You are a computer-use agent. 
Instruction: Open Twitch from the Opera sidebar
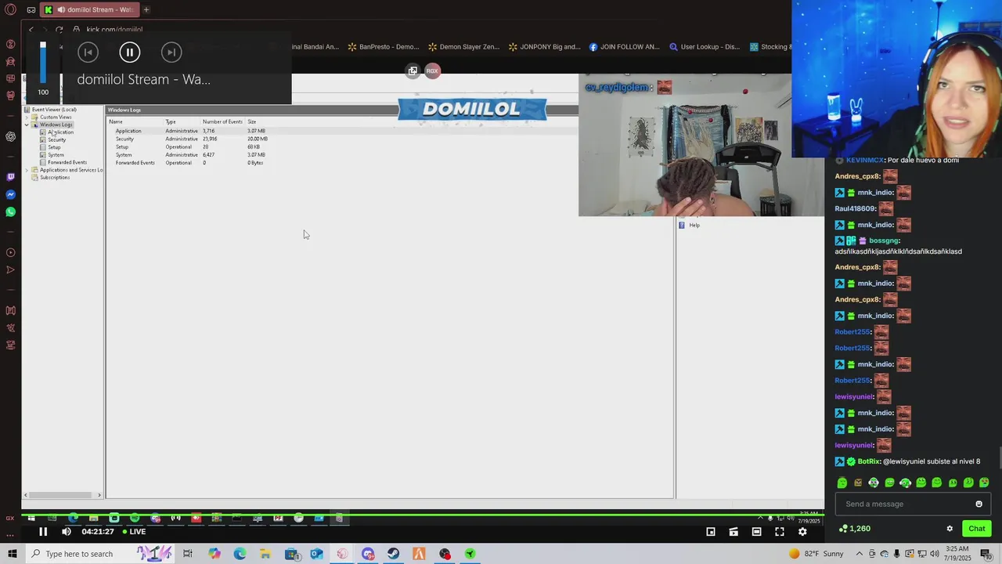(11, 177)
